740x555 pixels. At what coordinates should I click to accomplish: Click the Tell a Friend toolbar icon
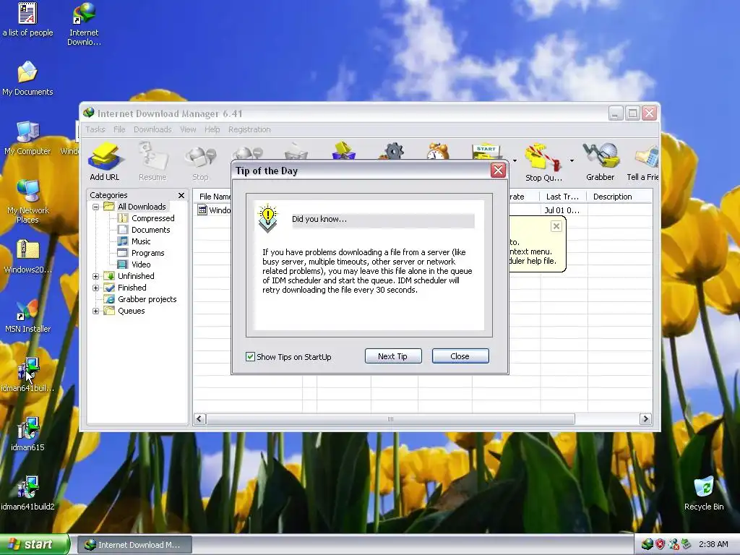point(642,162)
